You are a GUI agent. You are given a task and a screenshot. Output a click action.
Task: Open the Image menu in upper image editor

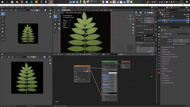tap(11, 10)
